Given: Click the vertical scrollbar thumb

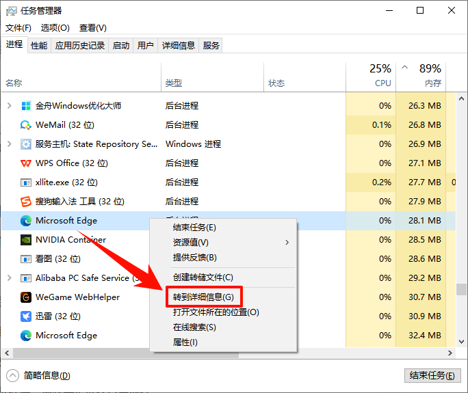Looking at the screenshot, I should [461, 289].
